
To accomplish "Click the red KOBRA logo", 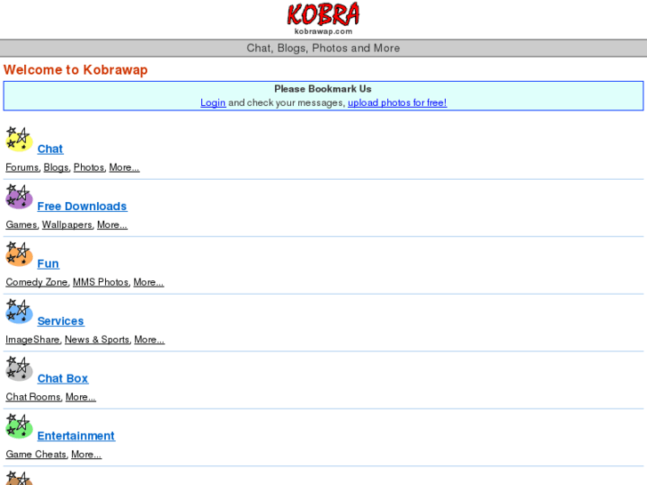I will click(323, 14).
